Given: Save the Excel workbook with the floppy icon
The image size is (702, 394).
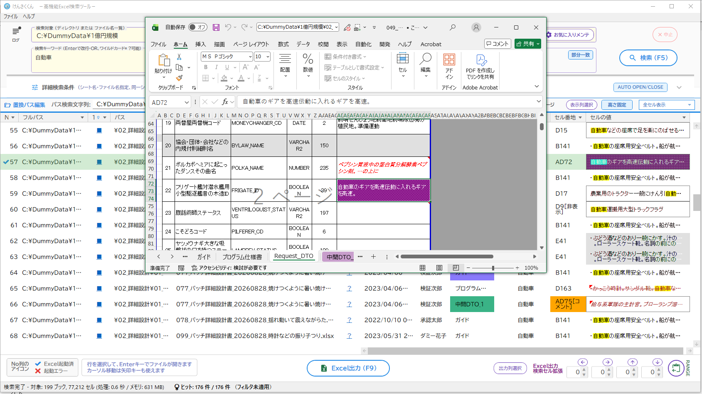Looking at the screenshot, I should click(x=216, y=27).
